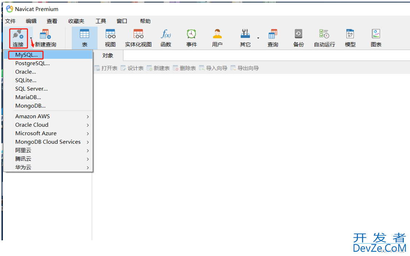Image resolution: width=410 pixels, height=256 pixels.
Task: Switch to the Objects (对象) tab
Action: 108,56
